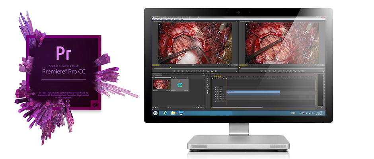This screenshot has width=374, height=159.
Task: Switch Project panel to list view
Action: pos(153,107)
